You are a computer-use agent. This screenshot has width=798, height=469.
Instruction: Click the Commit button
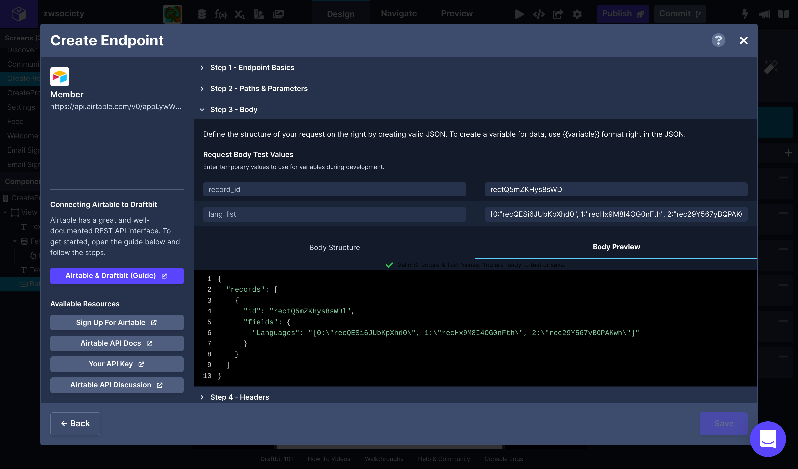(x=680, y=14)
